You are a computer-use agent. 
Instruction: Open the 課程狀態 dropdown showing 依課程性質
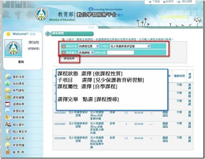89,46
